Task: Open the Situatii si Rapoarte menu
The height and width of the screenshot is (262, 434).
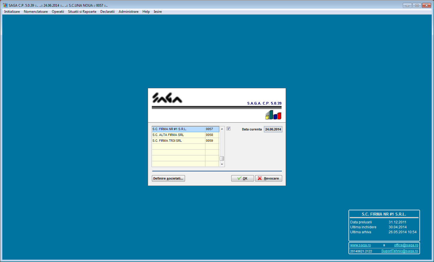Action: pos(82,12)
